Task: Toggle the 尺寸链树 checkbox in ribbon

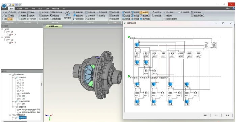Action: coord(165,12)
